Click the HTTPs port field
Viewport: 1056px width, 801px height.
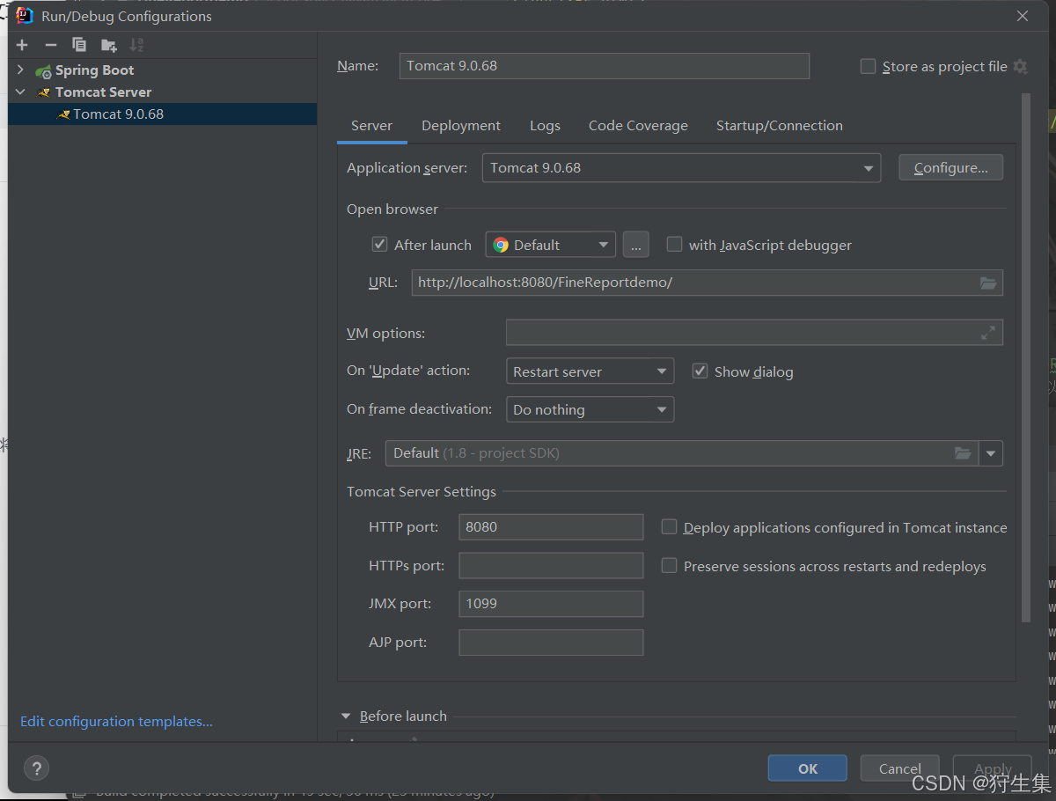coord(551,565)
